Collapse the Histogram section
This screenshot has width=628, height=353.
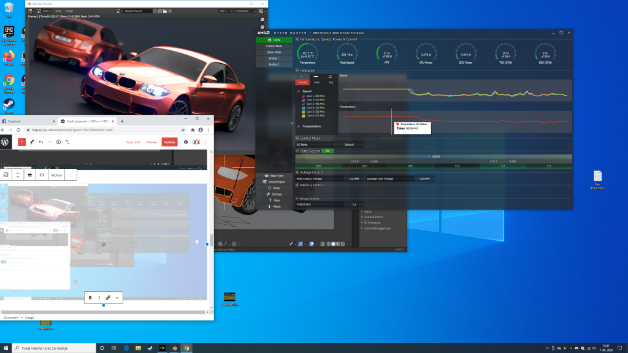(297, 70)
